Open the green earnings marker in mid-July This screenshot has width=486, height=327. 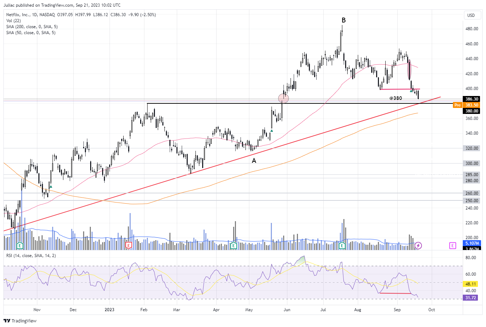(x=342, y=245)
